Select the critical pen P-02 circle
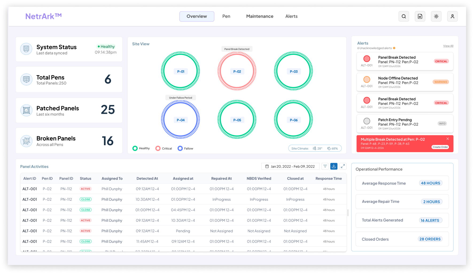This screenshot has width=474, height=274. (237, 71)
